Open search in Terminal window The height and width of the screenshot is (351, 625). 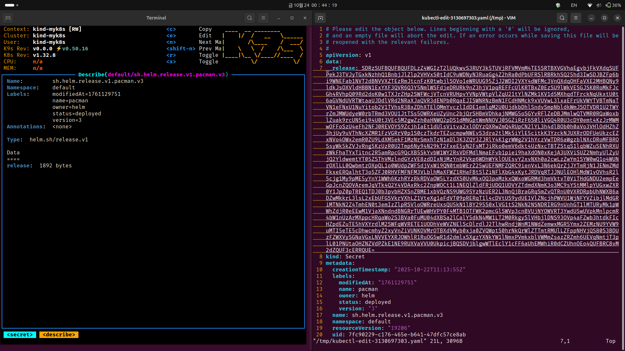point(250,18)
